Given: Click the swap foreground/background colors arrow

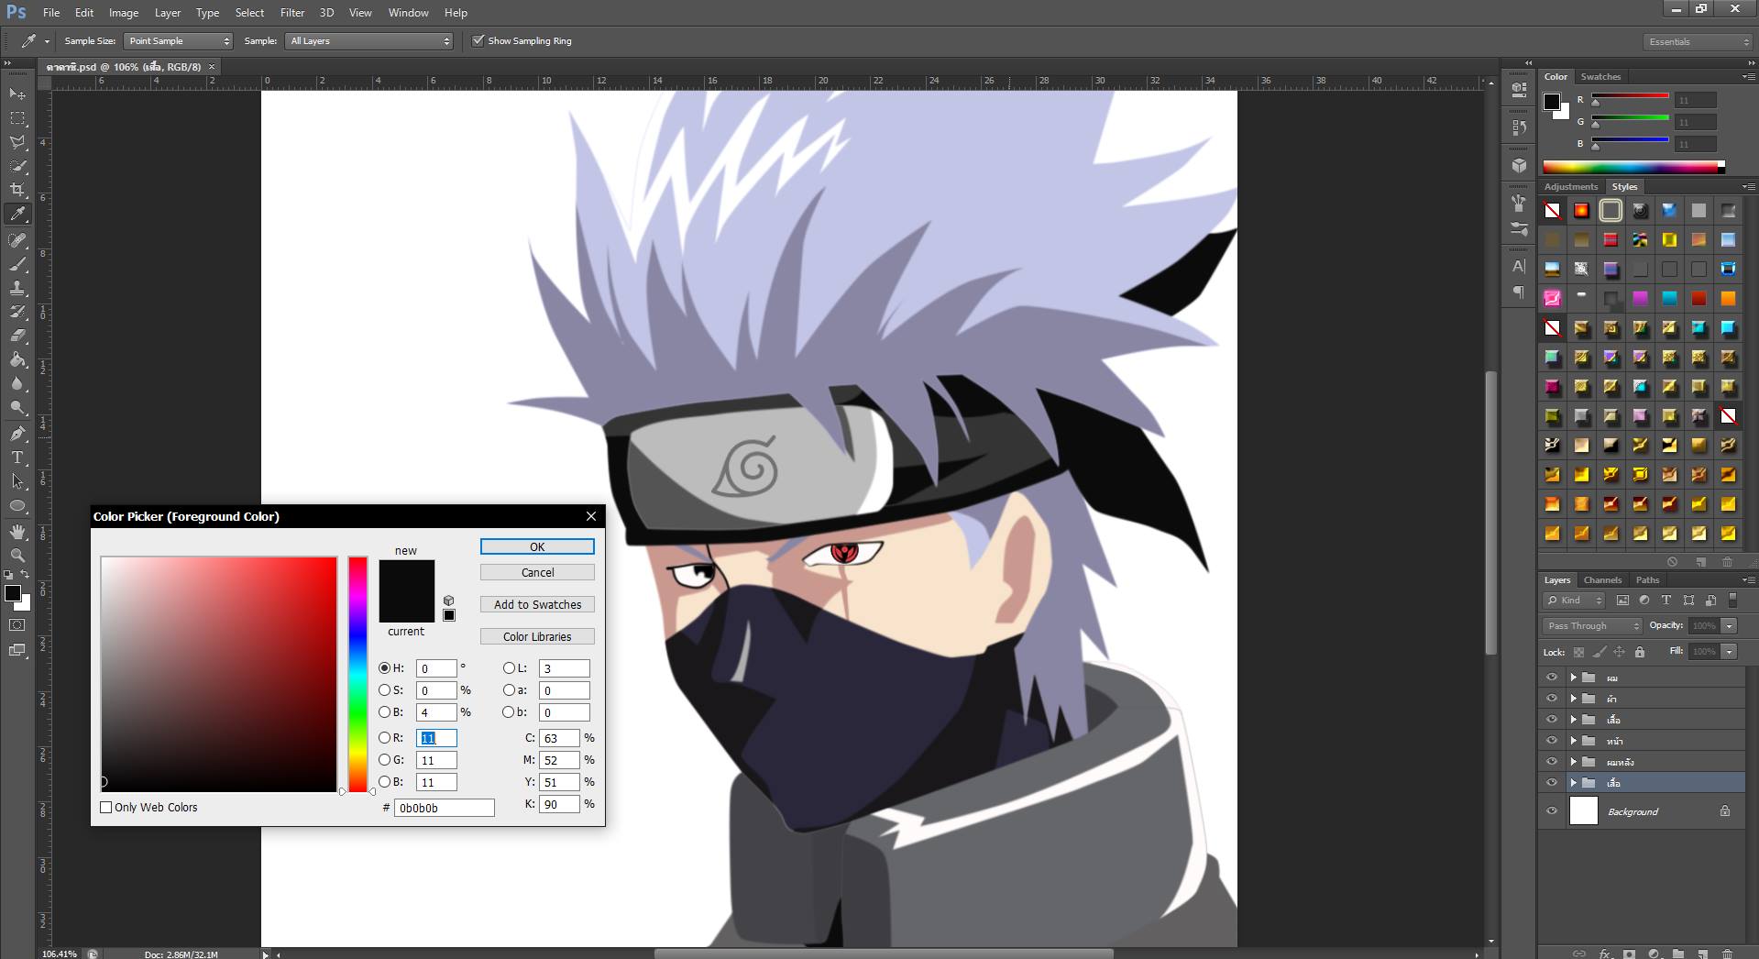Looking at the screenshot, I should (26, 575).
